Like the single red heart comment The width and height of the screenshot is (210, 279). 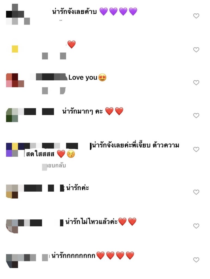pyautogui.click(x=196, y=50)
